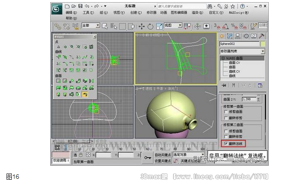Click the Undo arrow icon
This screenshot has width=281, height=184.
click(x=87, y=6)
